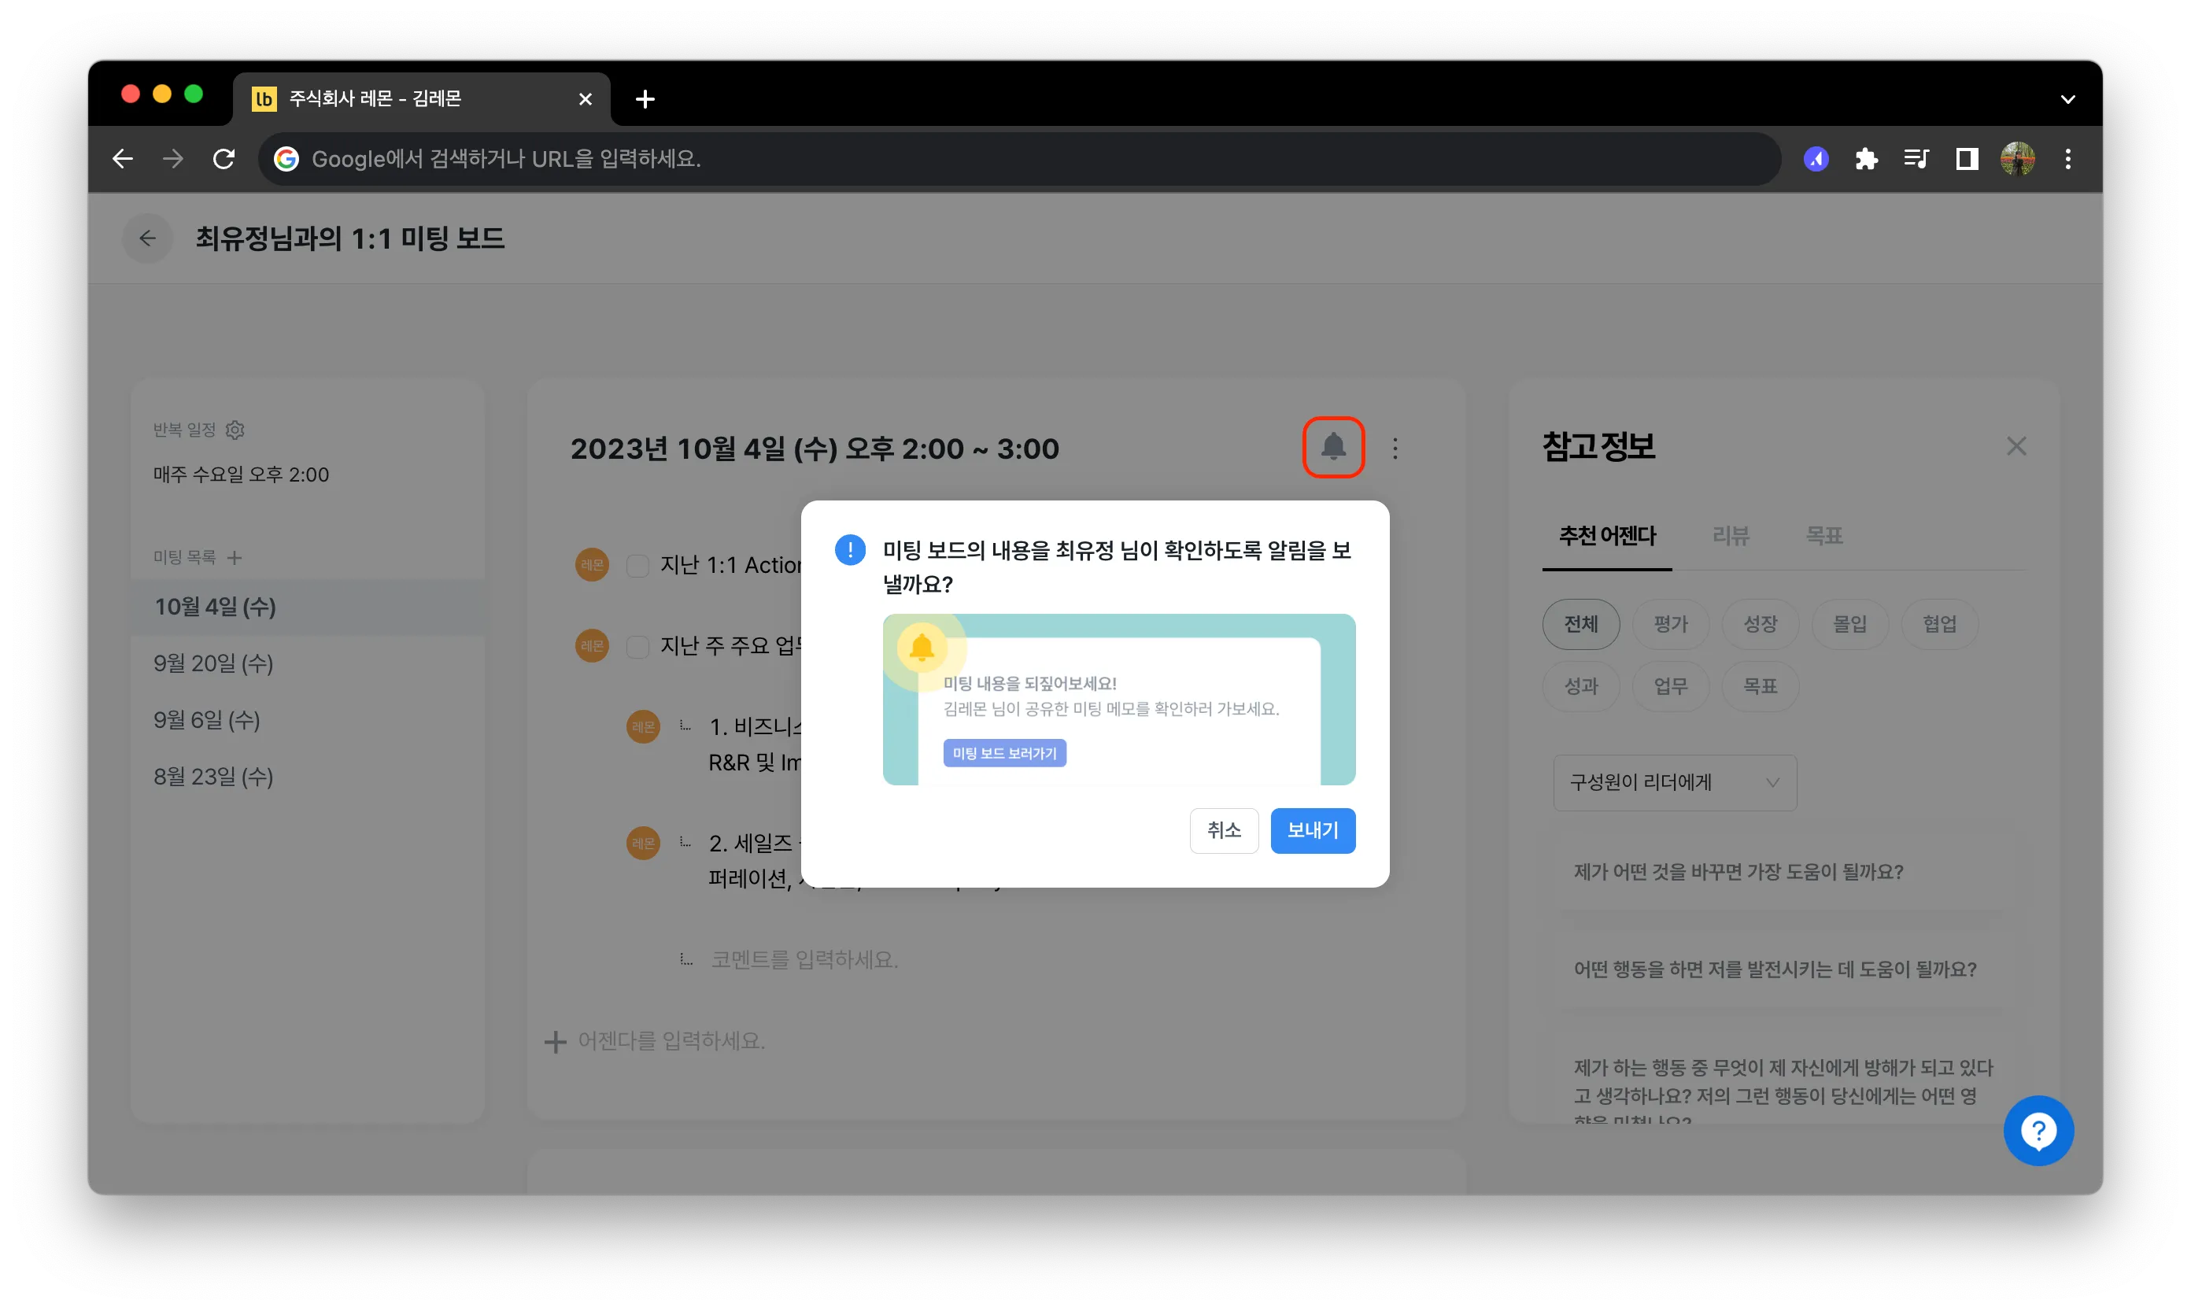Open the 9월 20일 (수) meeting
This screenshot has height=1311, width=2191.
(307, 663)
